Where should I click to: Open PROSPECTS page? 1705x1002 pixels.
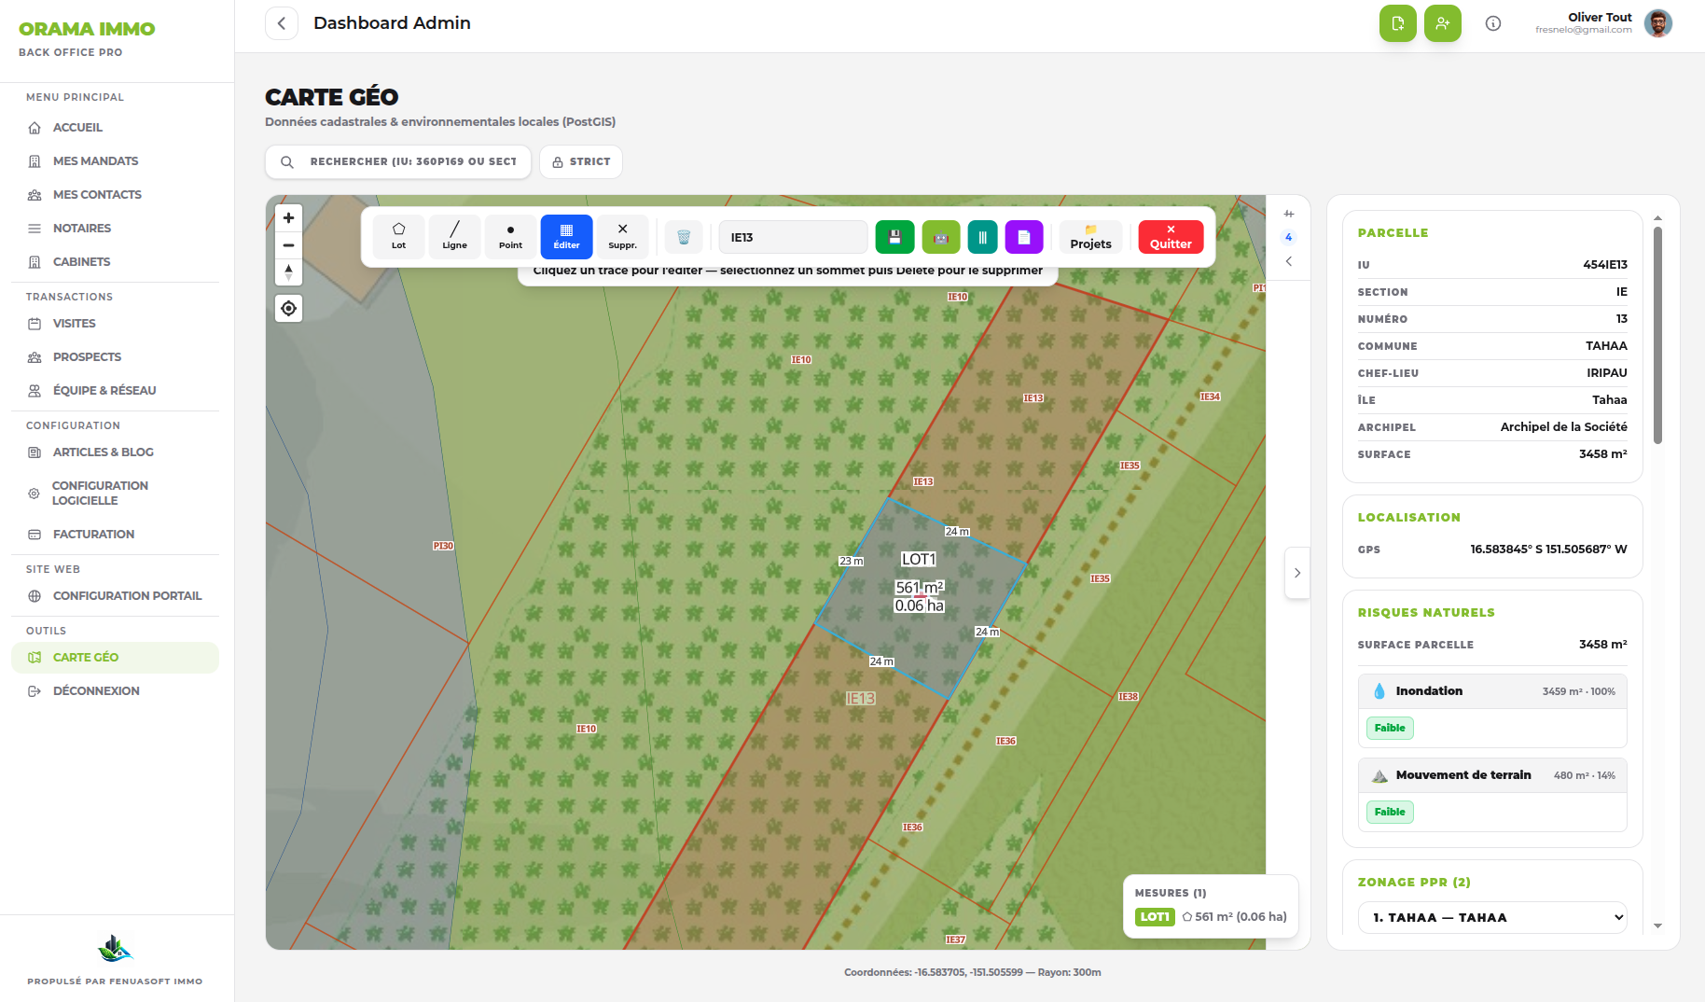click(x=115, y=357)
